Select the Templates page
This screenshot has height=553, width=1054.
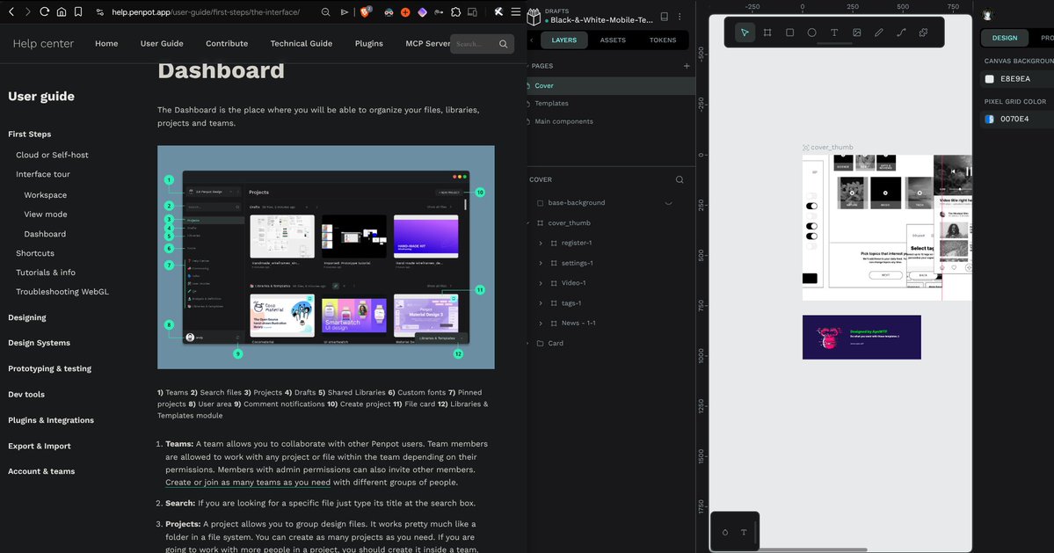point(551,104)
